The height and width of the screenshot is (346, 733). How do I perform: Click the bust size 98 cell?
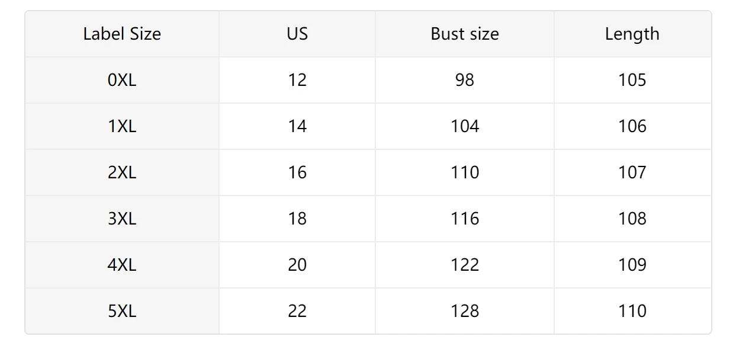point(465,80)
